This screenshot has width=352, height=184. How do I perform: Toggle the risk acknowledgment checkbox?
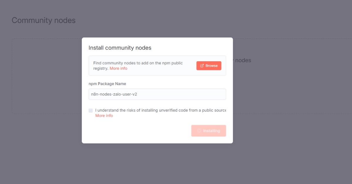pos(91,110)
